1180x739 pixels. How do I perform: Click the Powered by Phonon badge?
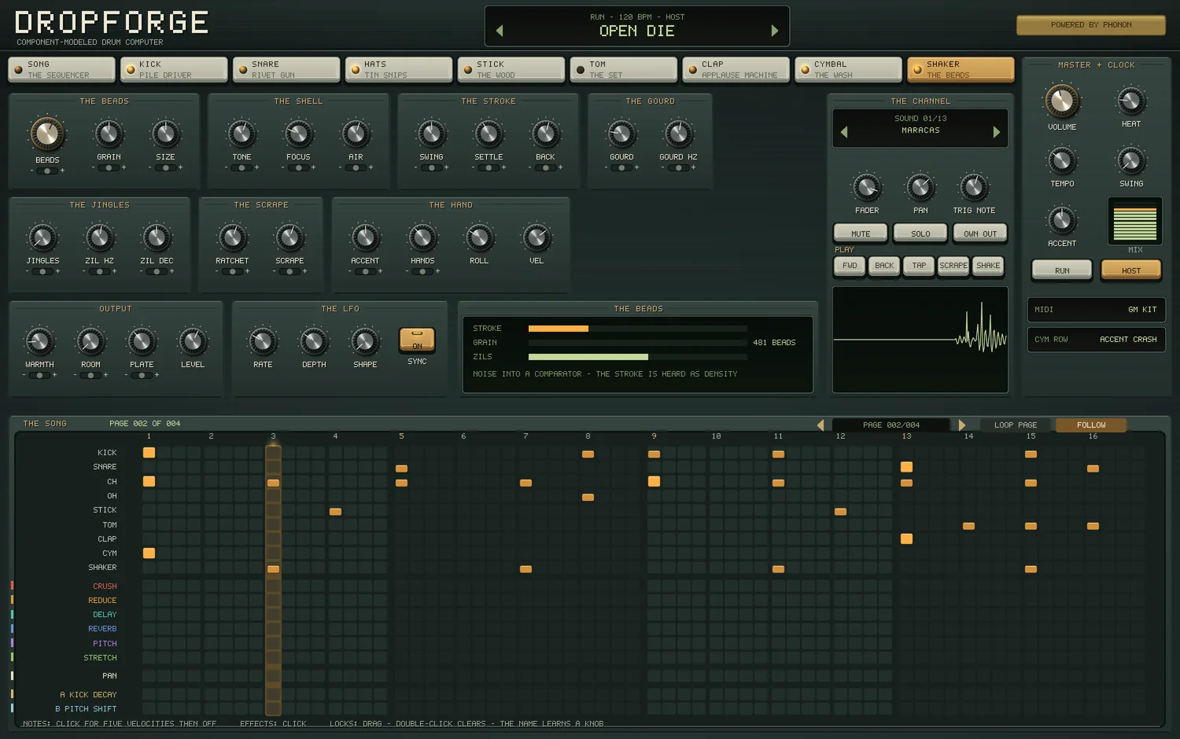point(1091,25)
